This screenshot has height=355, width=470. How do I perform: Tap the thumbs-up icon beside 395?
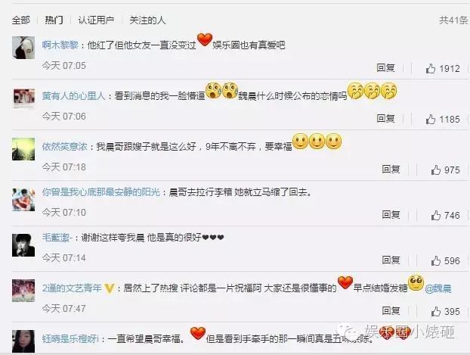tap(436, 311)
